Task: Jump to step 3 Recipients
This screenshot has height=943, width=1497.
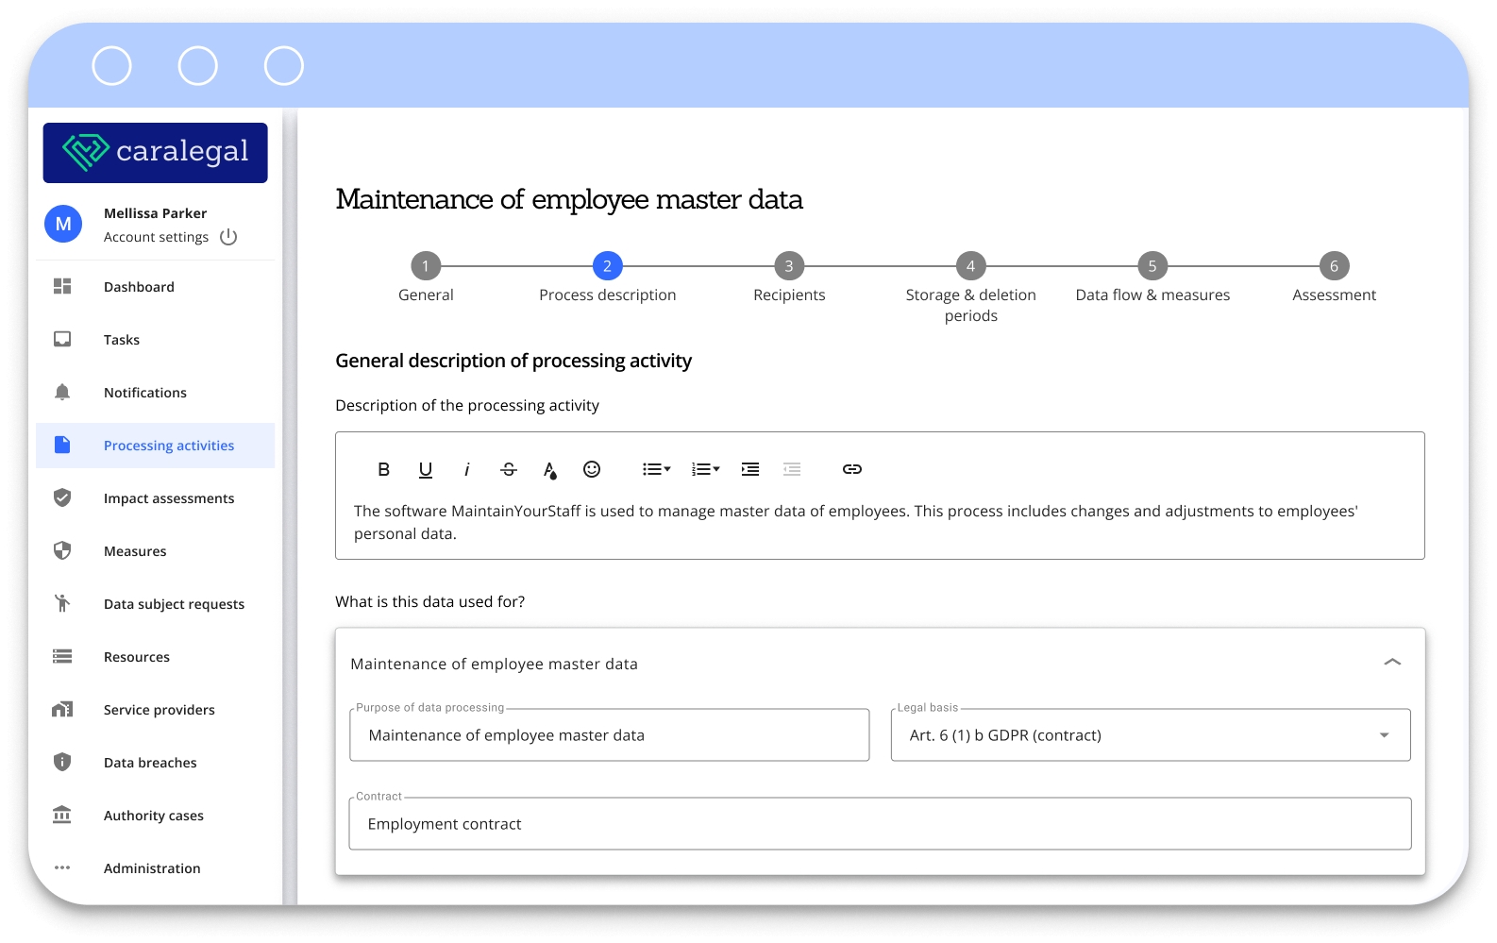Action: coord(789,266)
